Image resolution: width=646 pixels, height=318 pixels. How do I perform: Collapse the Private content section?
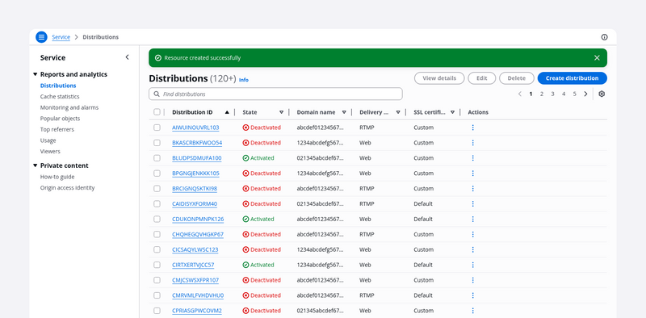click(35, 165)
